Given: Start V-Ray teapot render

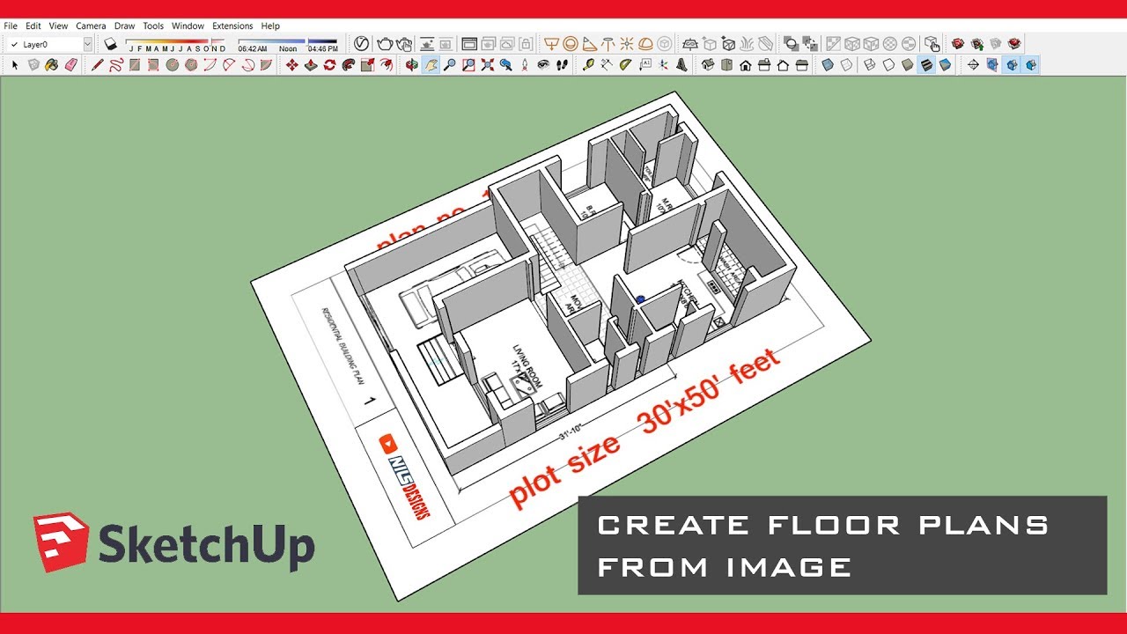Looking at the screenshot, I should (385, 43).
